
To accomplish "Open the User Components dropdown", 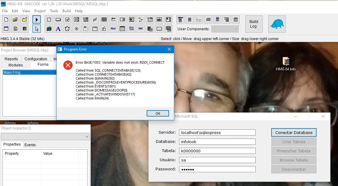I will 225,29.
